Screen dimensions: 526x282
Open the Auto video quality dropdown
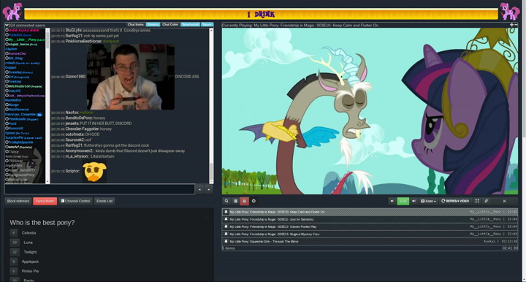tap(428, 201)
